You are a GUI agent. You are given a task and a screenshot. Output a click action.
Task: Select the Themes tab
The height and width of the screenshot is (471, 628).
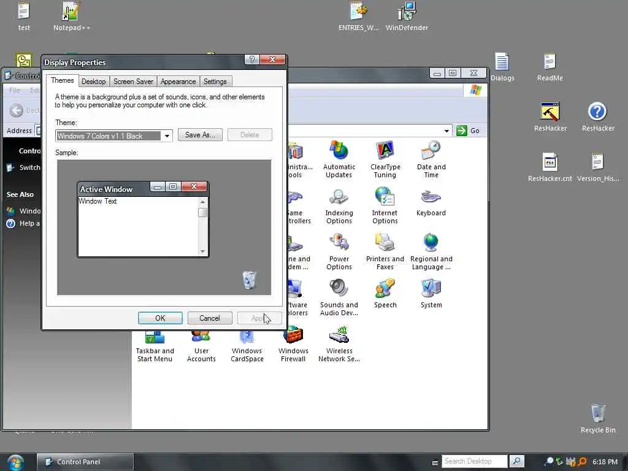(x=62, y=80)
